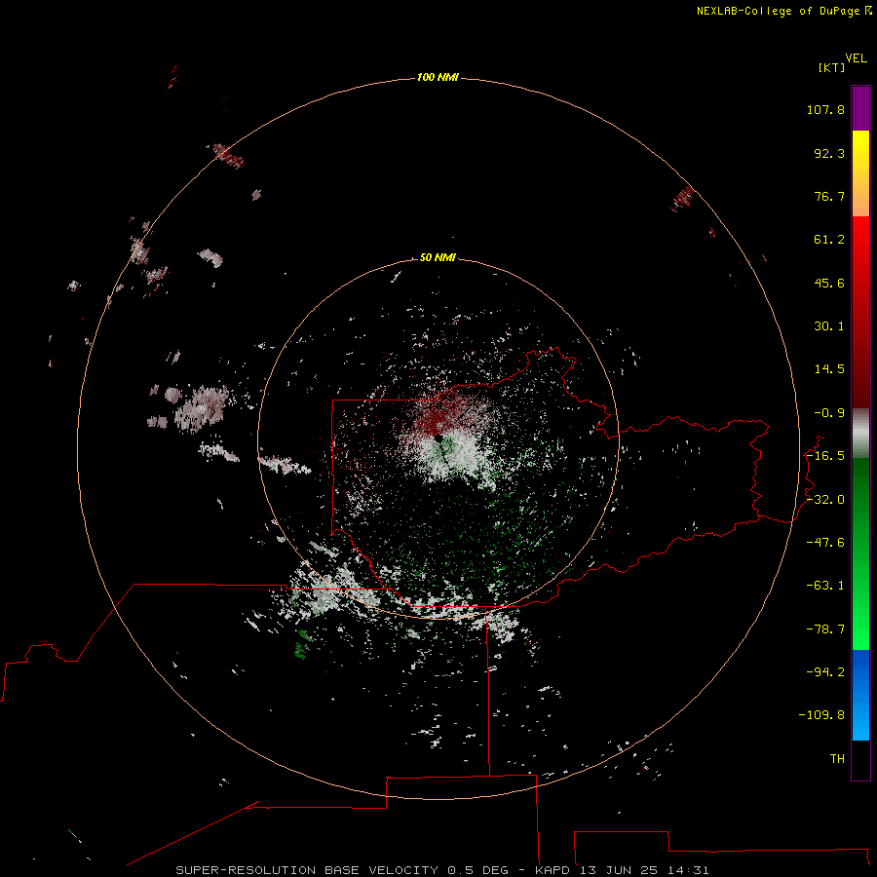This screenshot has height=877, width=877.
Task: Select the -32.0 legend value
Action: (x=825, y=500)
